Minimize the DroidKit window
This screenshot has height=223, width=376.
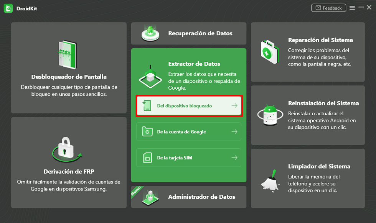click(x=361, y=7)
